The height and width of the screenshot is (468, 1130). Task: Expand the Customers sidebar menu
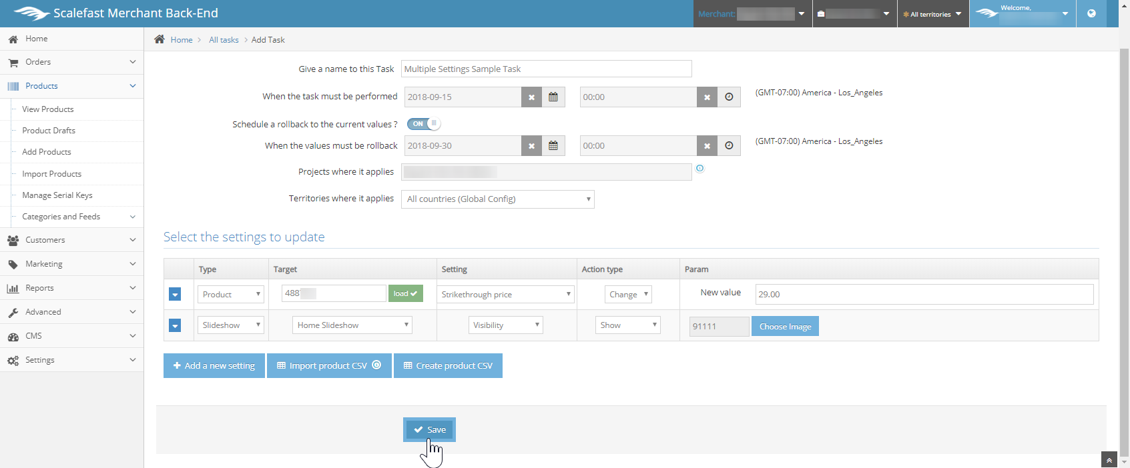tap(71, 240)
